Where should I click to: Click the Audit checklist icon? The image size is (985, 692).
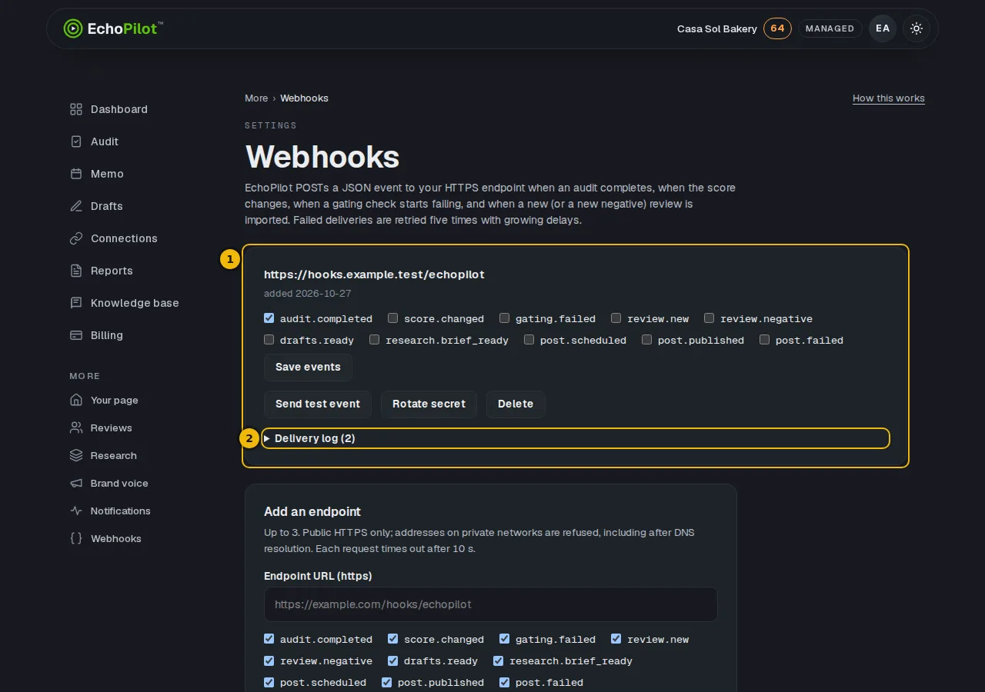(x=76, y=141)
